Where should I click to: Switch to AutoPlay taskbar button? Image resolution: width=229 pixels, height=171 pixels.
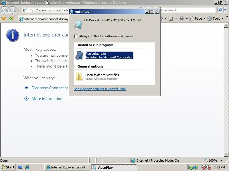point(114,167)
